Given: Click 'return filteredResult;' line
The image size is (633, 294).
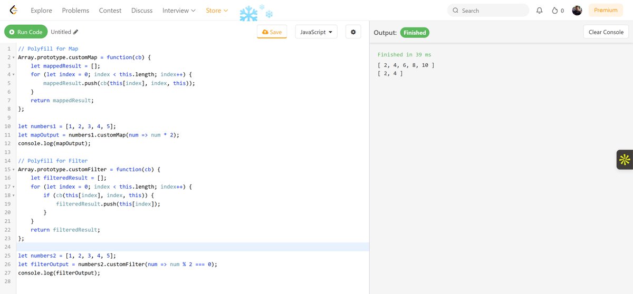Looking at the screenshot, I should pyautogui.click(x=65, y=230).
